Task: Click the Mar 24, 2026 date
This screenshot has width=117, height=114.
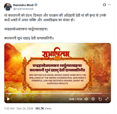Action: (x=25, y=108)
